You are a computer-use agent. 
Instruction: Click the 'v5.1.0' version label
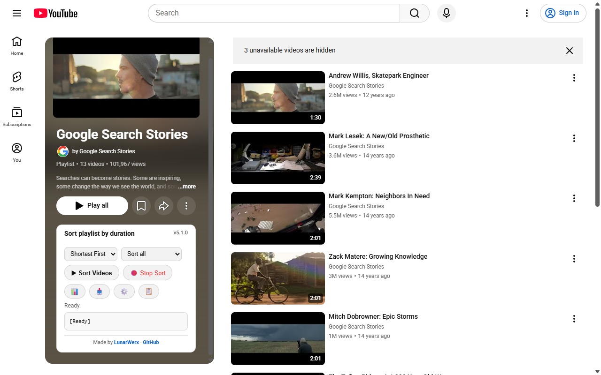tap(181, 232)
